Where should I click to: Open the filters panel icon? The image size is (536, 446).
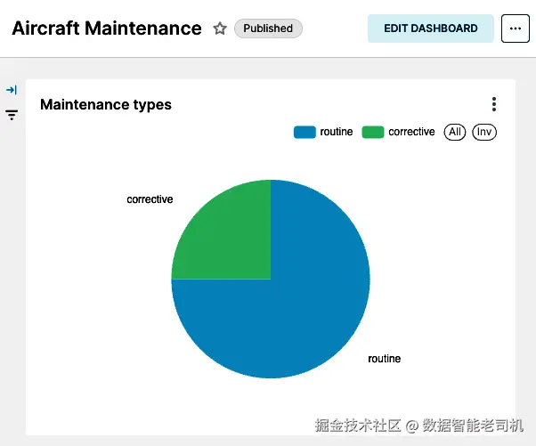12,115
